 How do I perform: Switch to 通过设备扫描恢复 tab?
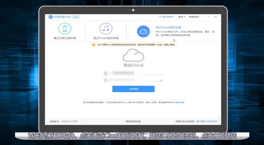pyautogui.click(x=65, y=31)
